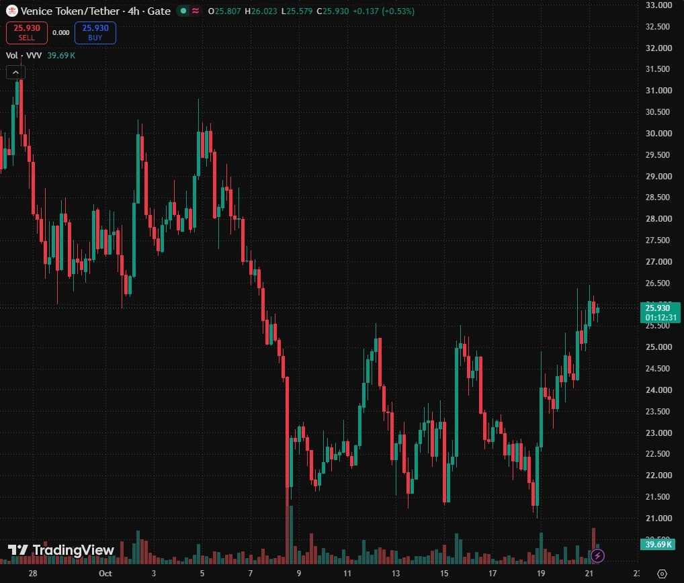Click the 30.000 price axis label
The height and width of the screenshot is (583, 684).
pos(658,134)
